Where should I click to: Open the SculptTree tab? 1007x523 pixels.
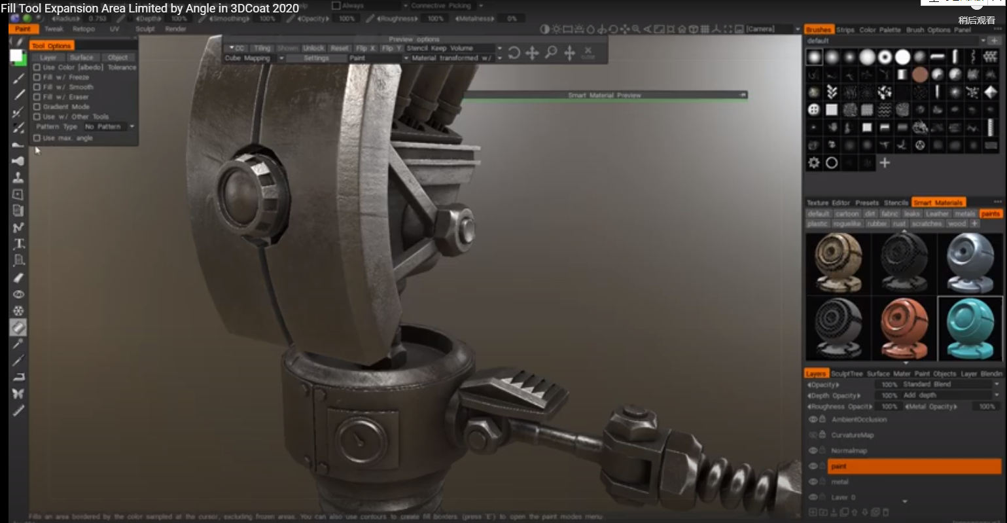[x=847, y=374]
